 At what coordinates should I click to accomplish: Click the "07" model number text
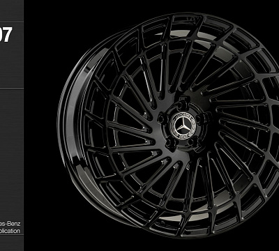[x=6, y=35]
